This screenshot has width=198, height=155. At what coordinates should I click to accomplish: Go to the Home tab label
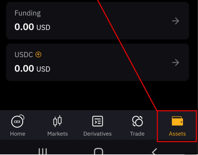point(18,134)
